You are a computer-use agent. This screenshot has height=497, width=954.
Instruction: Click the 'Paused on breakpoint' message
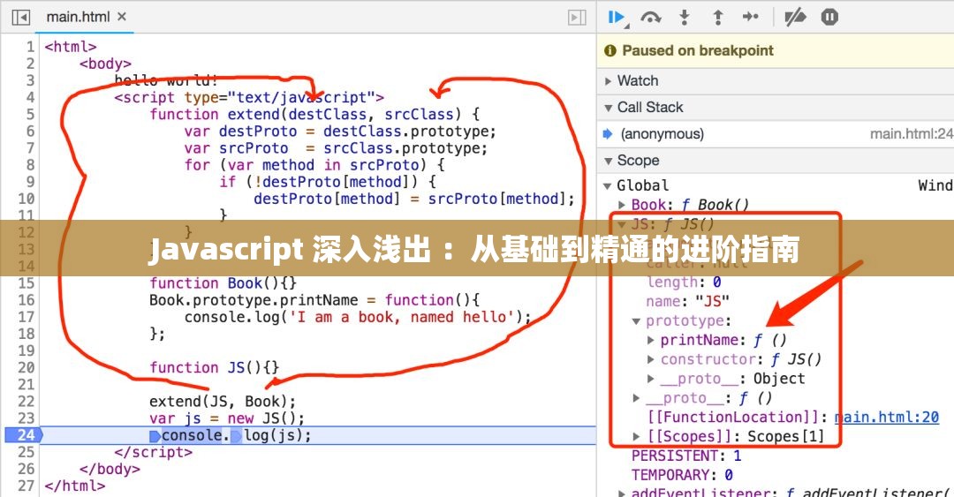697,50
